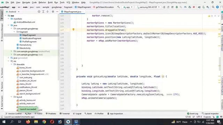Open the Terminal tool window
The height and width of the screenshot is (125, 223).
point(64,114)
